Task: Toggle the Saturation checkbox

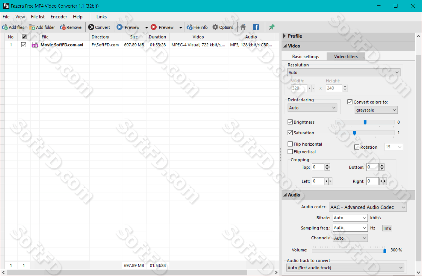Action: pos(290,133)
